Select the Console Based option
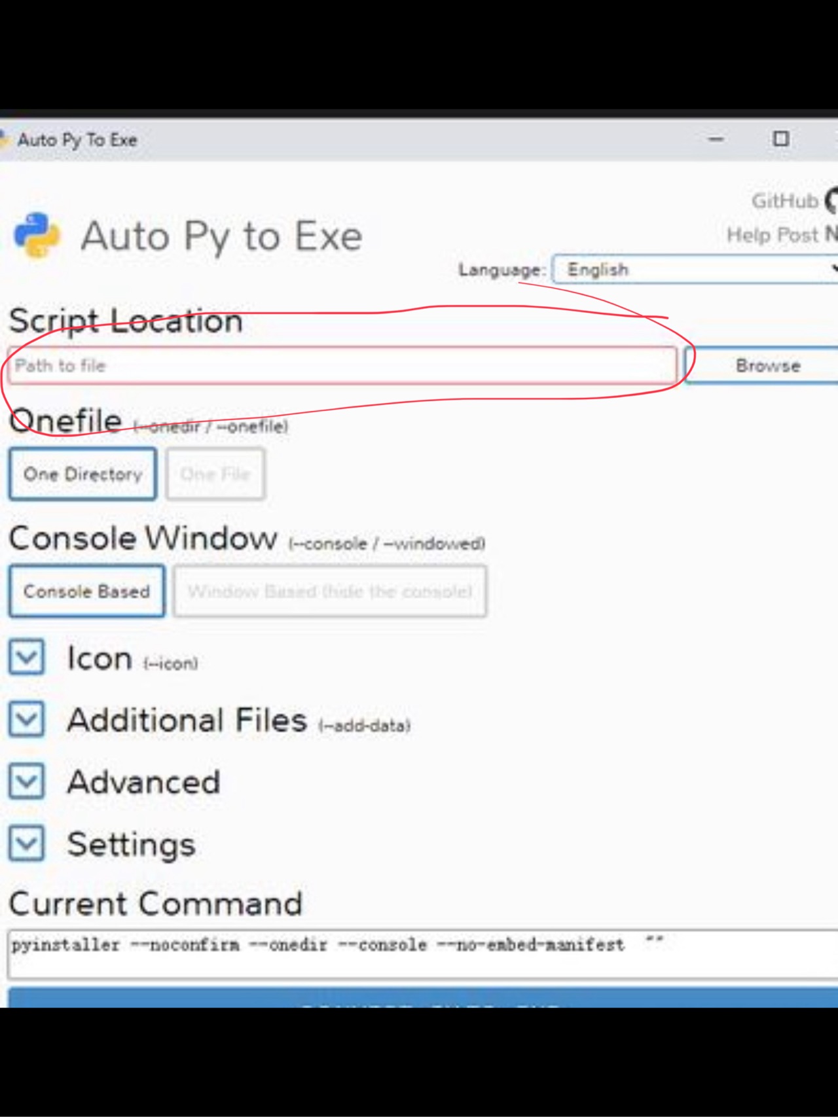838x1117 pixels. click(86, 591)
